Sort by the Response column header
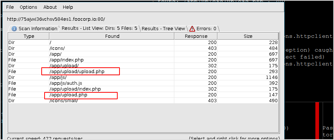The height and width of the screenshot is (140, 334). [196, 36]
